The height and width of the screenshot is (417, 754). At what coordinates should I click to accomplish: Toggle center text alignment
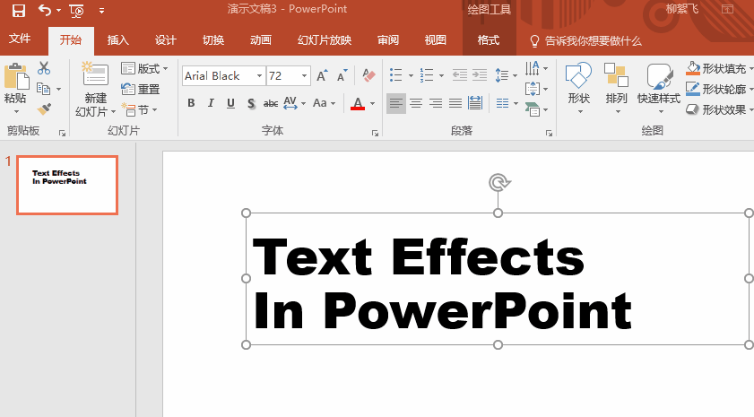click(x=416, y=103)
